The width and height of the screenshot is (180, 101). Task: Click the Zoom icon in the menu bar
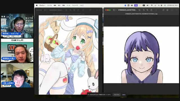coord(125,5)
